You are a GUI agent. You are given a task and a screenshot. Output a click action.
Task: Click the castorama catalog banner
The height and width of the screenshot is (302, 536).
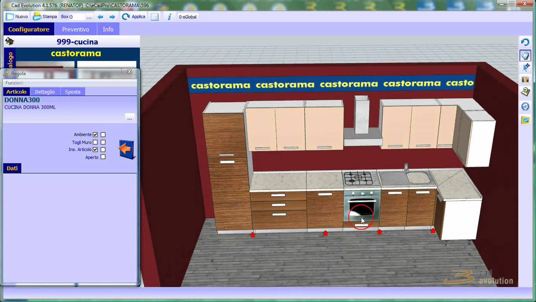click(x=76, y=53)
